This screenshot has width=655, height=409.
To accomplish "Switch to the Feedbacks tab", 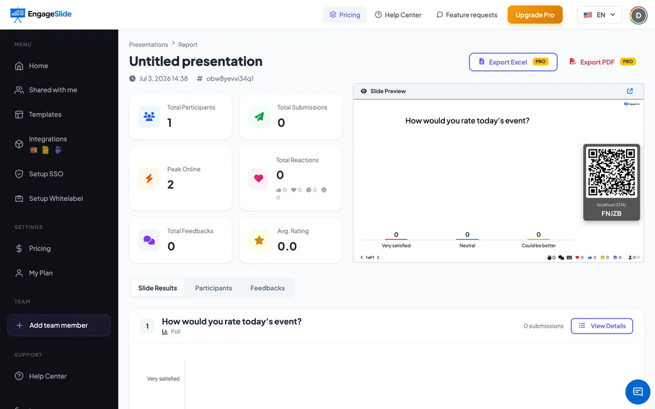I will 267,288.
